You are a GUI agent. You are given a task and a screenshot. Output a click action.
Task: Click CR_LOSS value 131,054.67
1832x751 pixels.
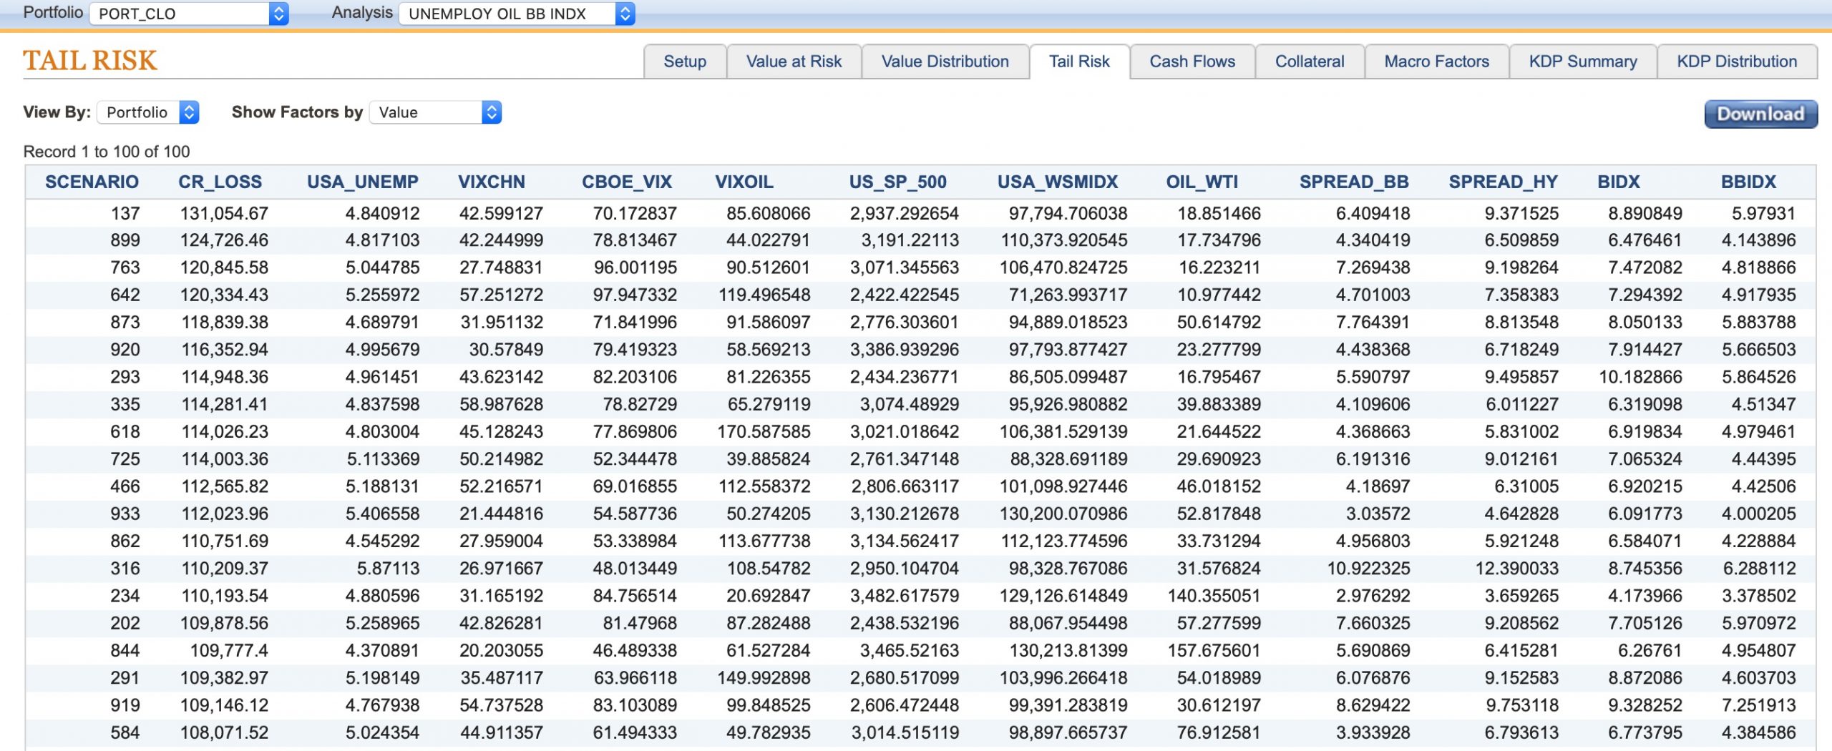click(x=224, y=213)
